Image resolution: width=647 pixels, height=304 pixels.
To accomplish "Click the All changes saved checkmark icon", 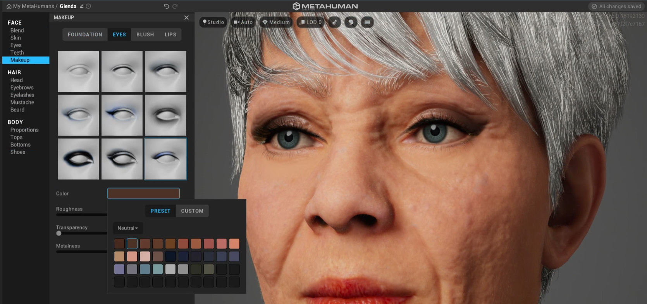I will coord(594,6).
